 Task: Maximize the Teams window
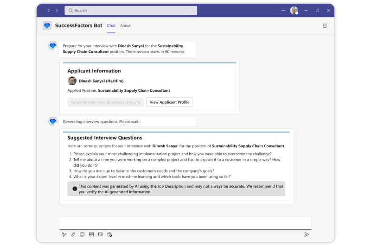(317, 10)
